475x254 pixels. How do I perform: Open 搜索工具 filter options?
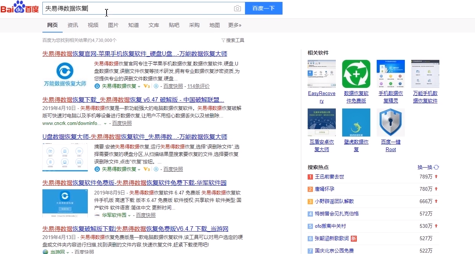click(x=233, y=40)
